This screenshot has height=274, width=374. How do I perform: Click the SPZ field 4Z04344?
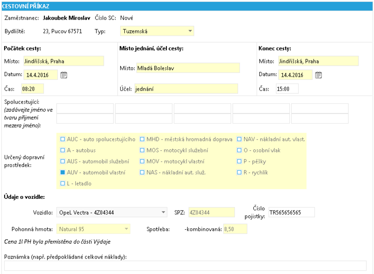coord(212,212)
